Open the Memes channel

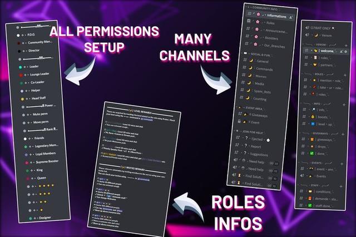[x=255, y=76]
